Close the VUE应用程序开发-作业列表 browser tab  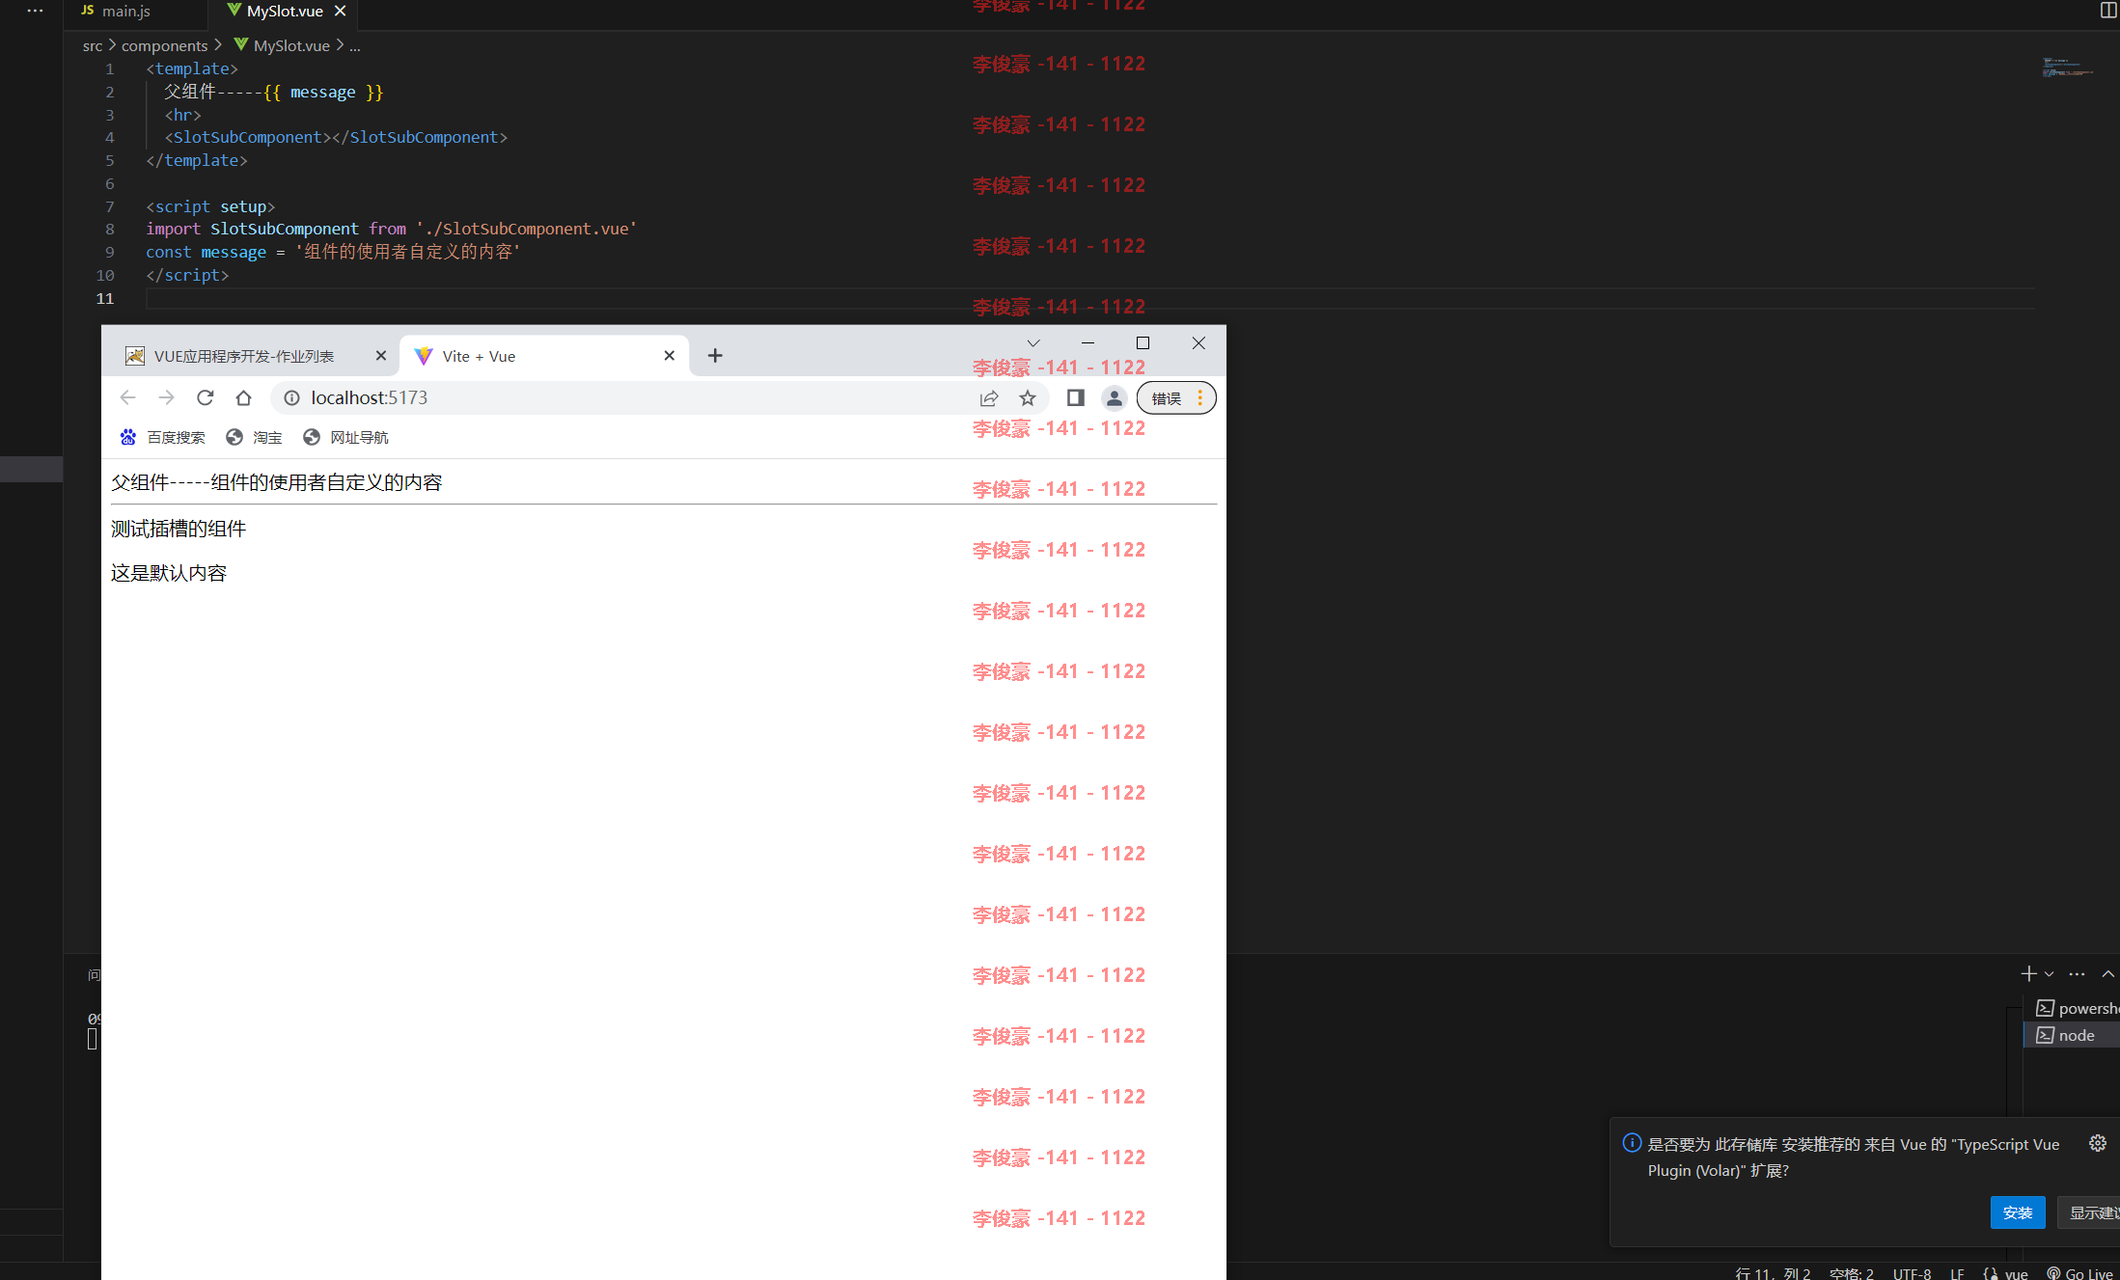380,356
